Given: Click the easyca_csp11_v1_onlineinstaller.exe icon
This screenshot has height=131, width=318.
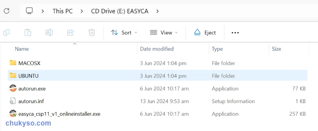Looking at the screenshot, I should pyautogui.click(x=13, y=114).
